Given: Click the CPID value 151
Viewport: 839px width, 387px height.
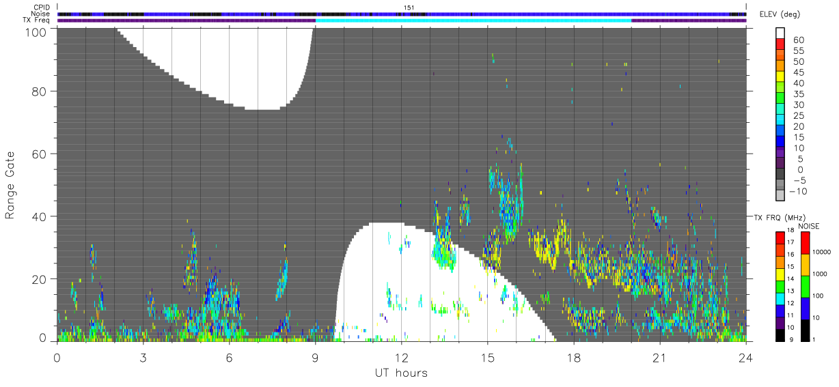Looking at the screenshot, I should (409, 8).
